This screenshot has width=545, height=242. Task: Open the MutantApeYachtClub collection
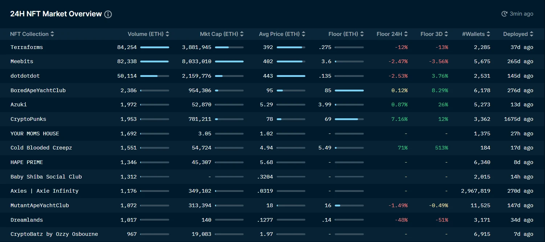tap(40, 205)
